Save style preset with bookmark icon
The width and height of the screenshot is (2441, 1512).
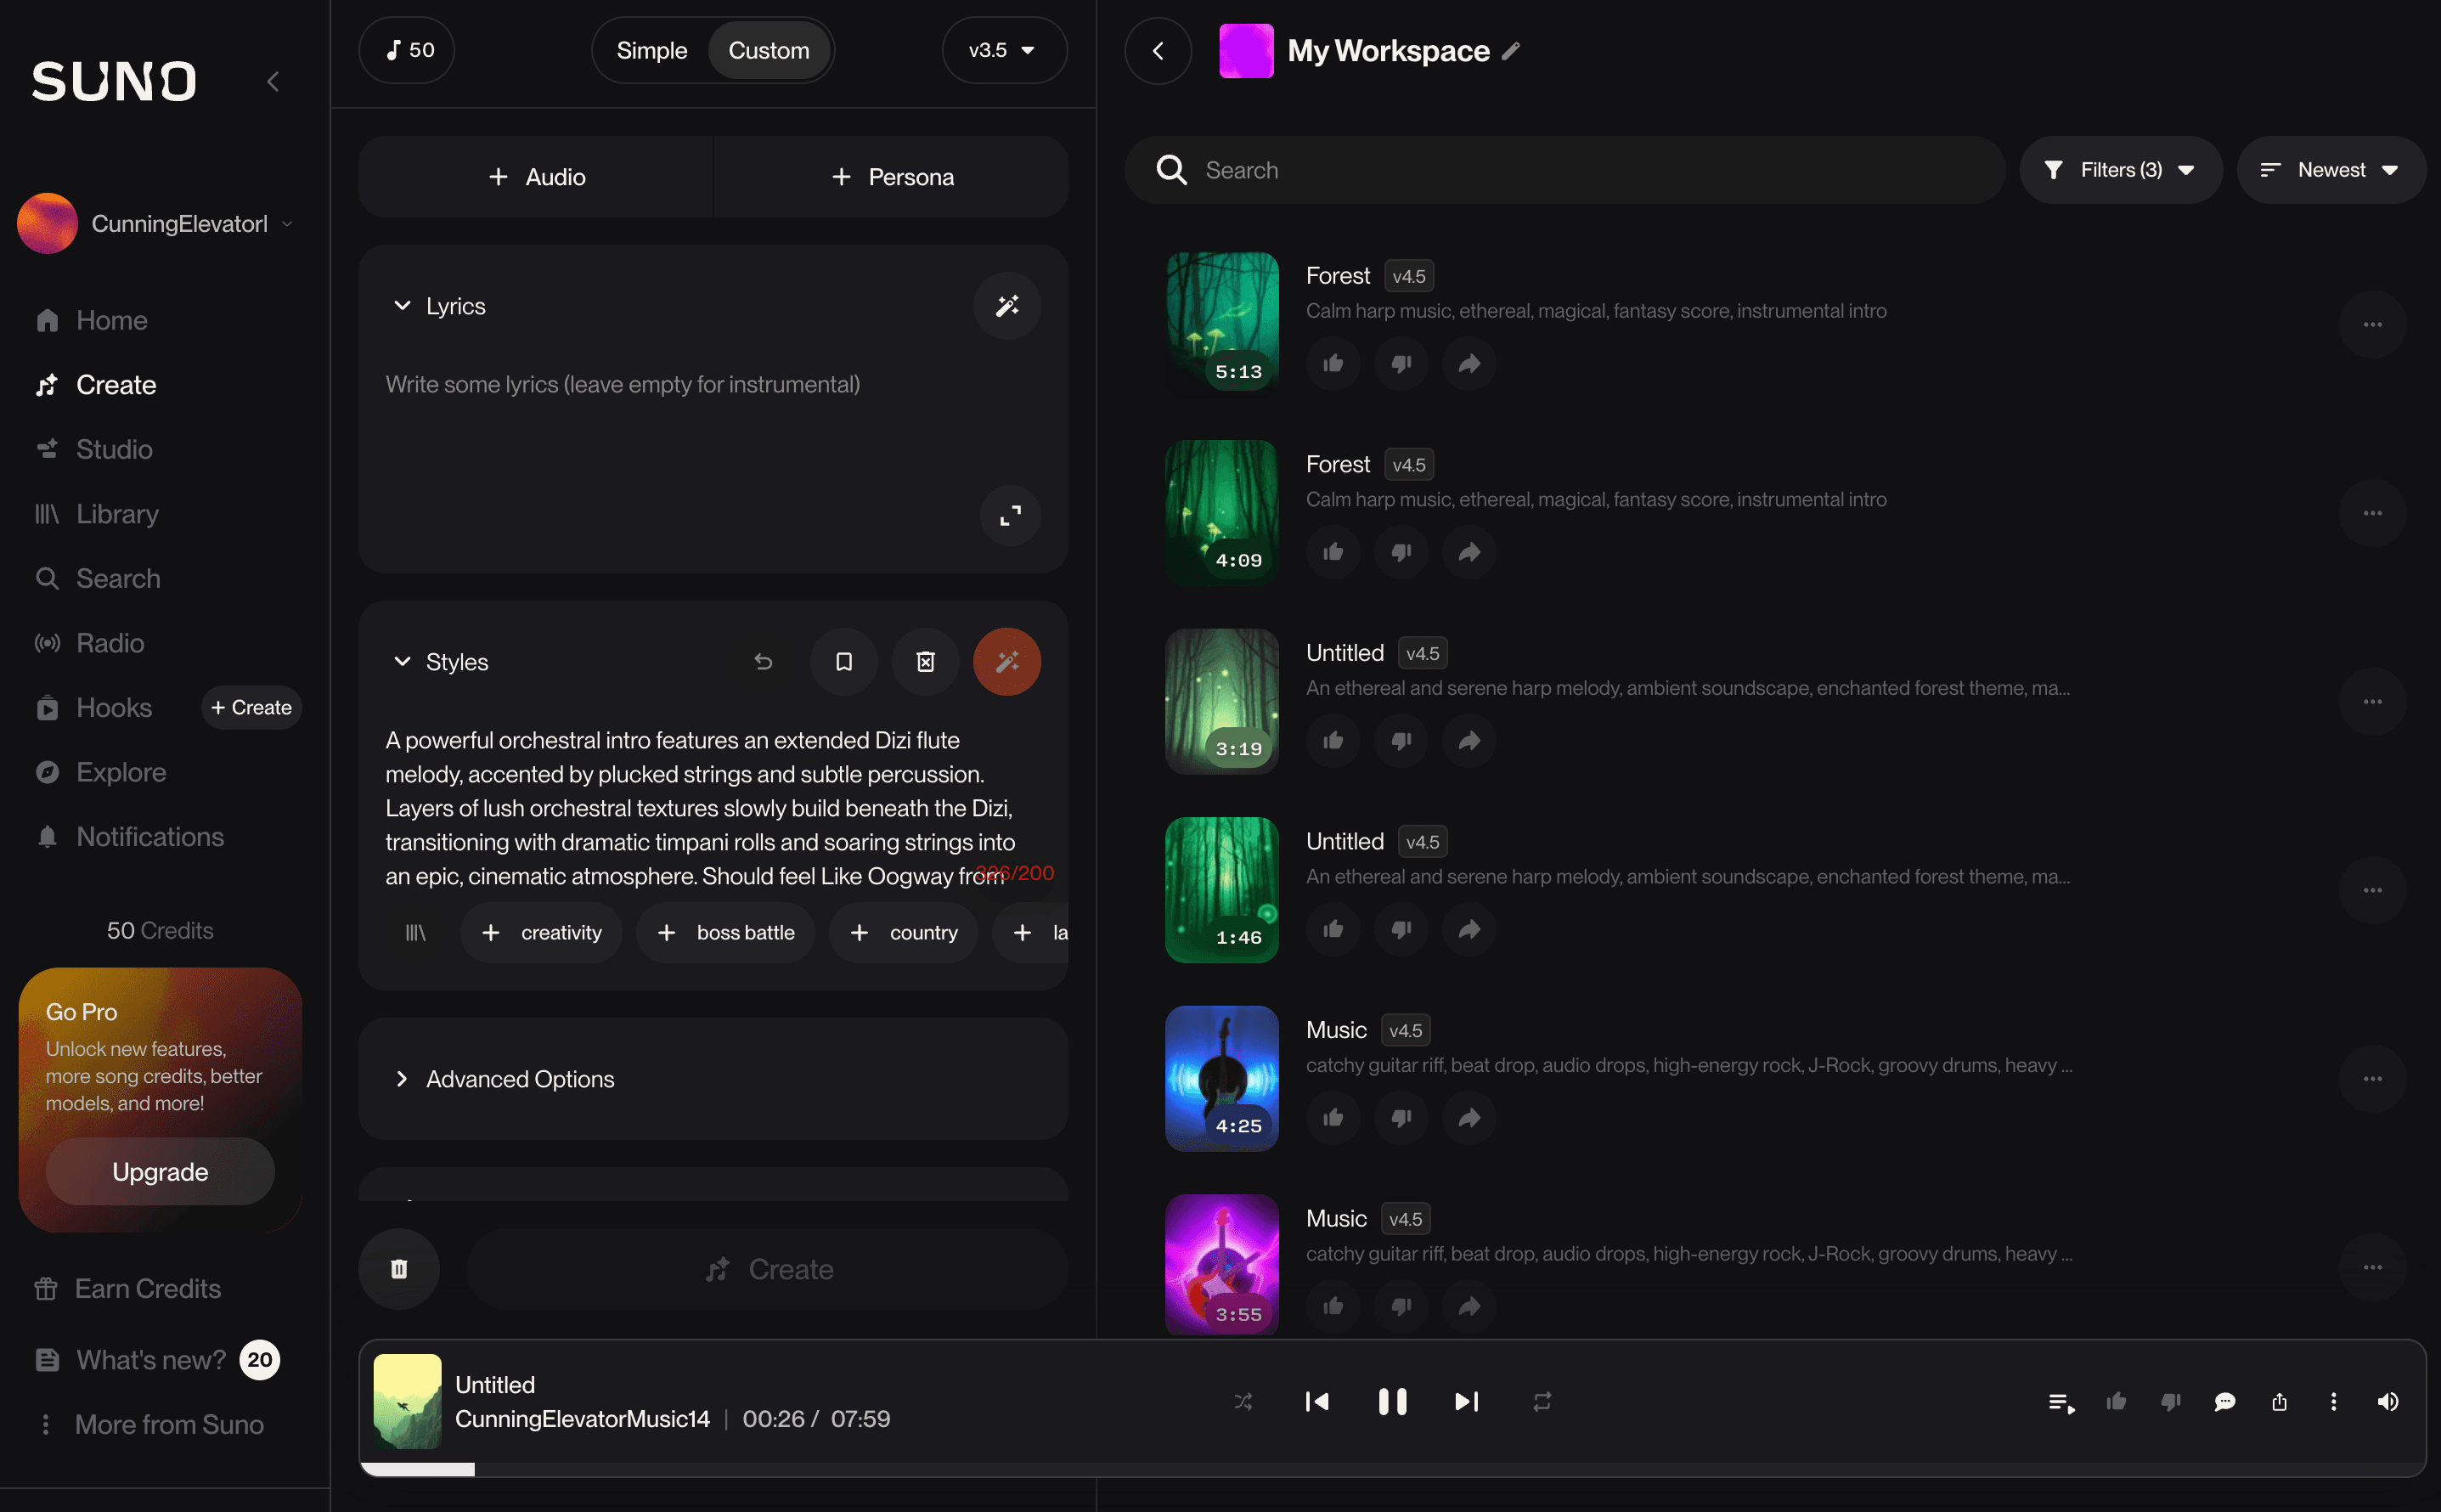[843, 662]
